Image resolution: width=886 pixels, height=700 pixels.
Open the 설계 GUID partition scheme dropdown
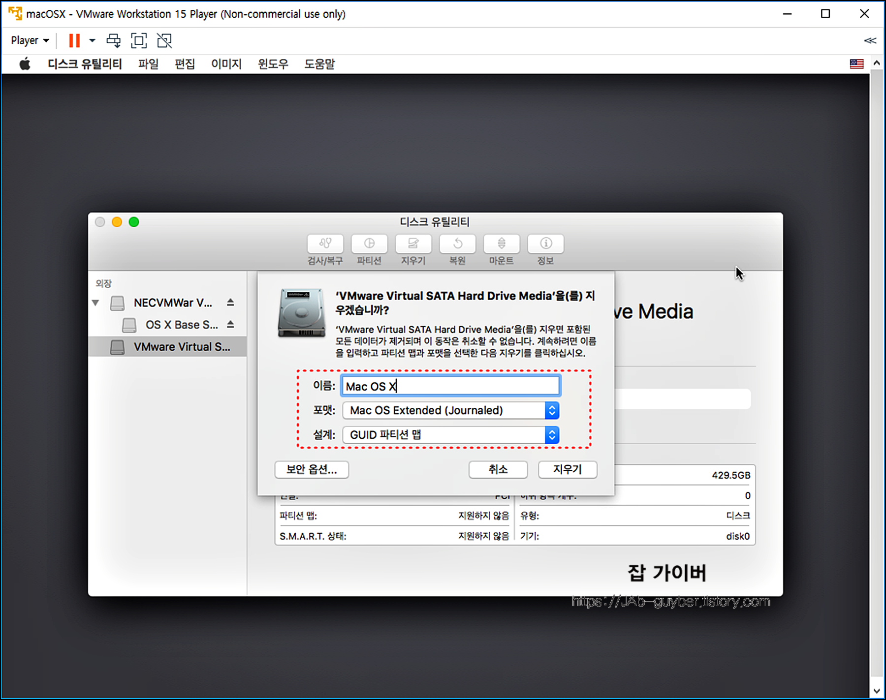coord(451,435)
